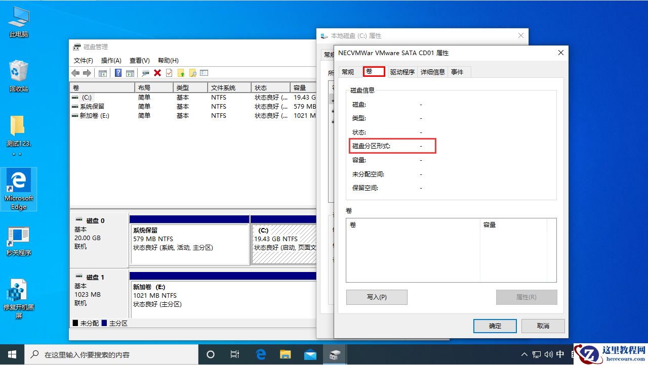
Task: Toggle the console tree pane icon
Action: click(x=102, y=73)
